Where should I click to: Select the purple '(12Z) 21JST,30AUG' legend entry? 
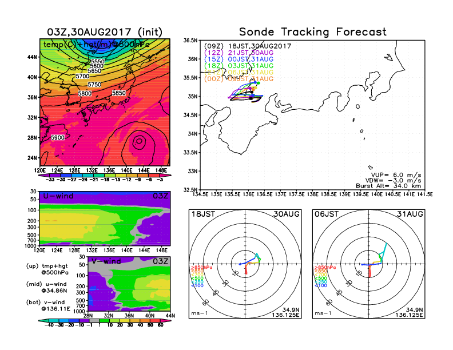click(x=239, y=53)
